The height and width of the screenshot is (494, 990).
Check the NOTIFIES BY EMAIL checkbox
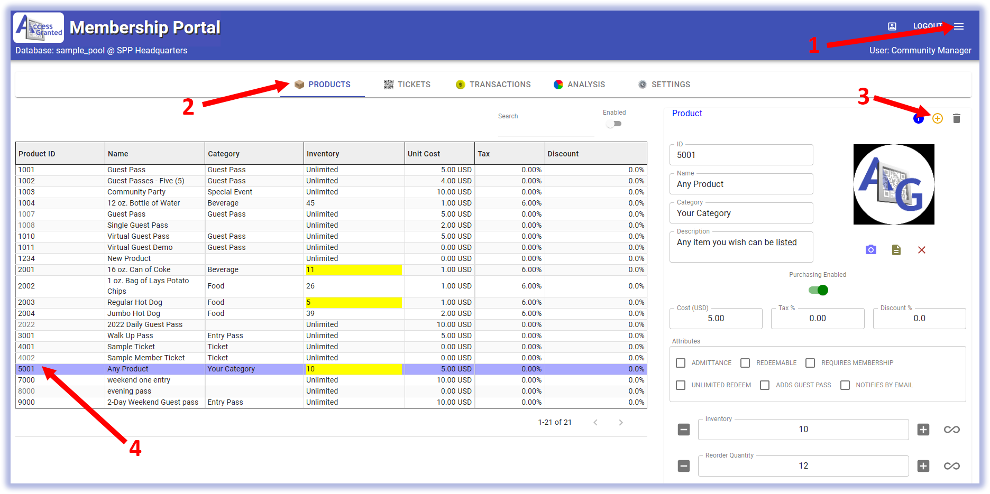tap(845, 385)
